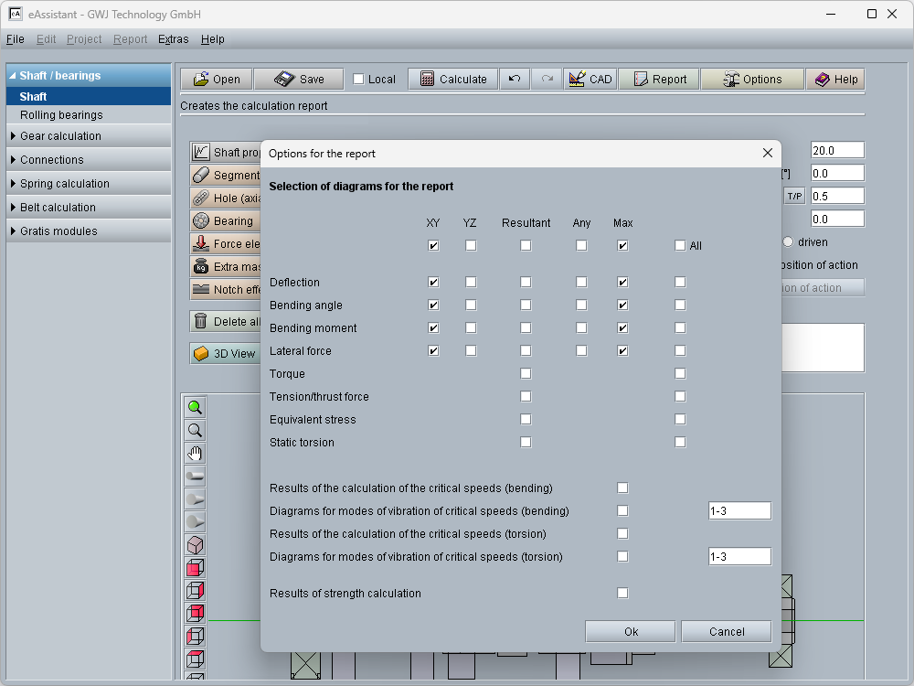
Task: Open the CAD export tool
Action: click(x=590, y=80)
